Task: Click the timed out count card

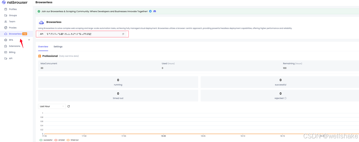Action: [118, 96]
